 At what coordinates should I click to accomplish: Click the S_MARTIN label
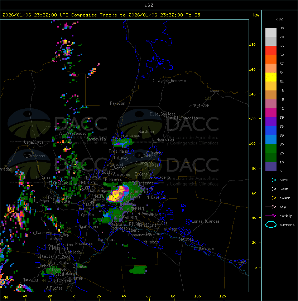pyautogui.click(x=135, y=208)
